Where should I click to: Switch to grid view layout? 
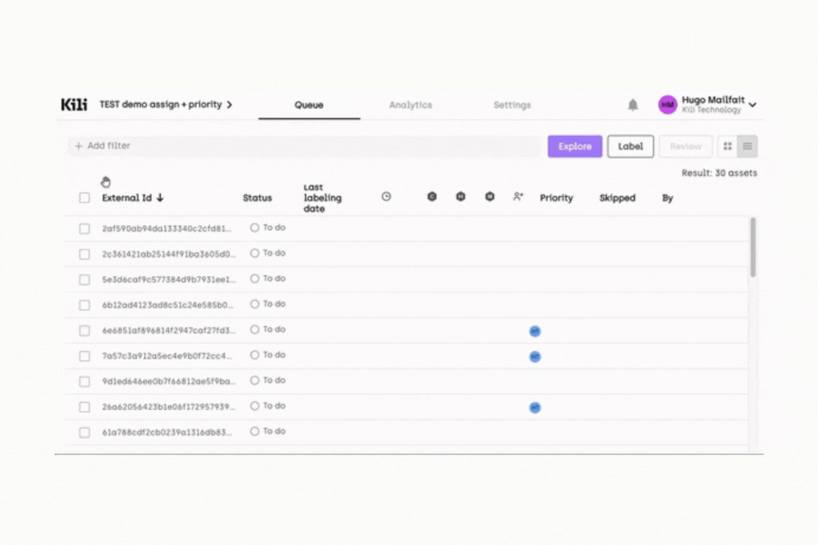(x=728, y=146)
